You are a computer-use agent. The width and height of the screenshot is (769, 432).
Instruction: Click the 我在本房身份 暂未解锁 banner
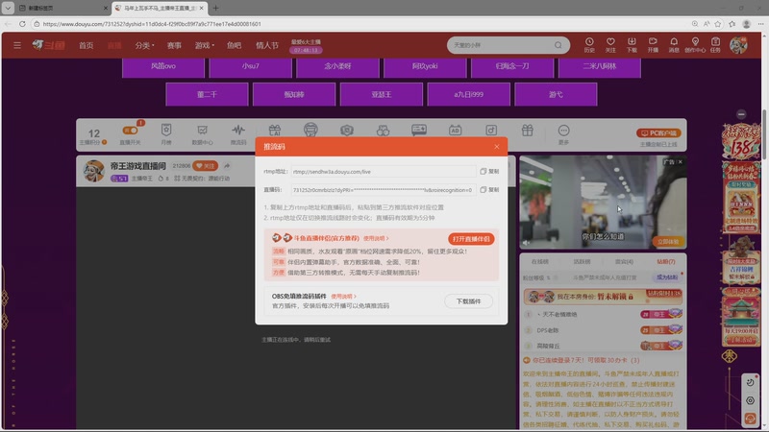(603, 297)
